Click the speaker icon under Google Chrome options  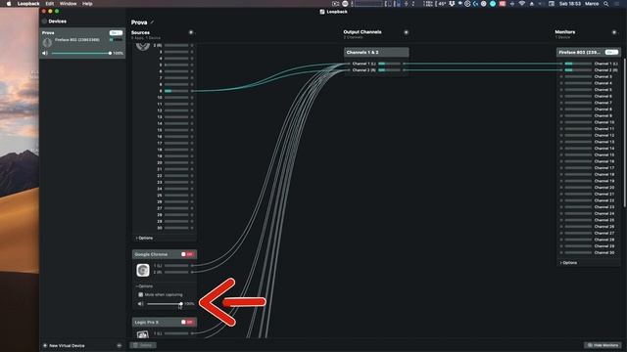141,304
